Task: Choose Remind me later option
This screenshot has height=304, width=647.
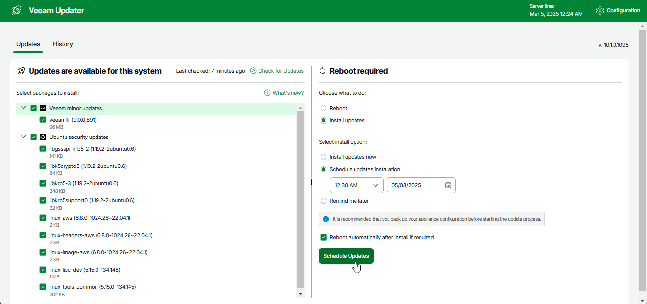Action: (x=323, y=201)
